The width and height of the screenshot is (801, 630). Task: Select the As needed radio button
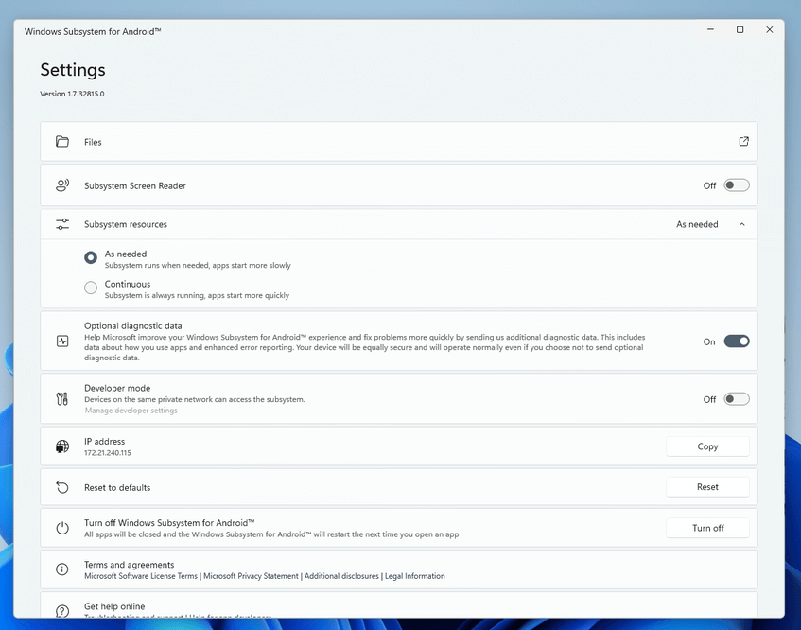pos(91,257)
